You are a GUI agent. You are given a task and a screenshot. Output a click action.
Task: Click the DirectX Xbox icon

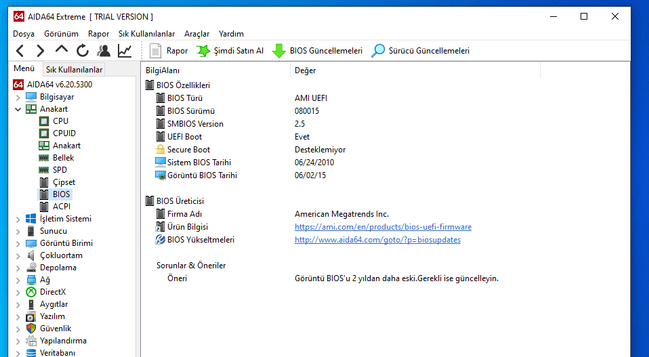(31, 292)
